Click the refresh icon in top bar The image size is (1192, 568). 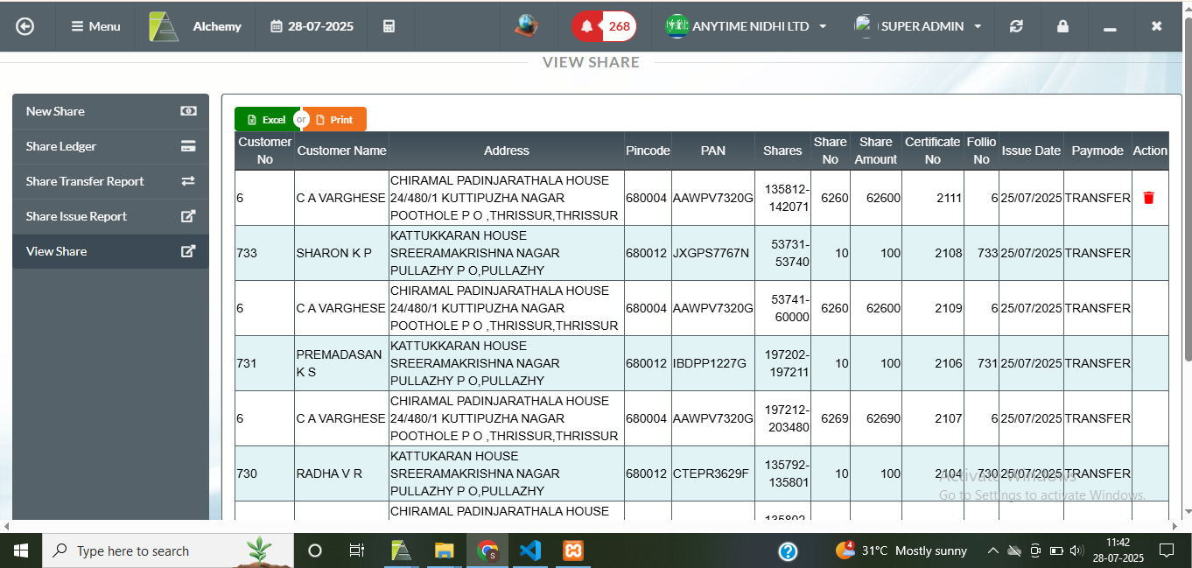point(1016,26)
